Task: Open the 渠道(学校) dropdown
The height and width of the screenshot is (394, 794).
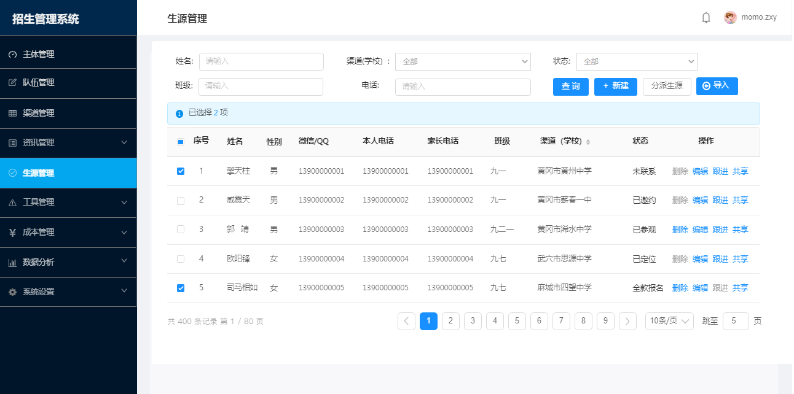Action: (463, 61)
